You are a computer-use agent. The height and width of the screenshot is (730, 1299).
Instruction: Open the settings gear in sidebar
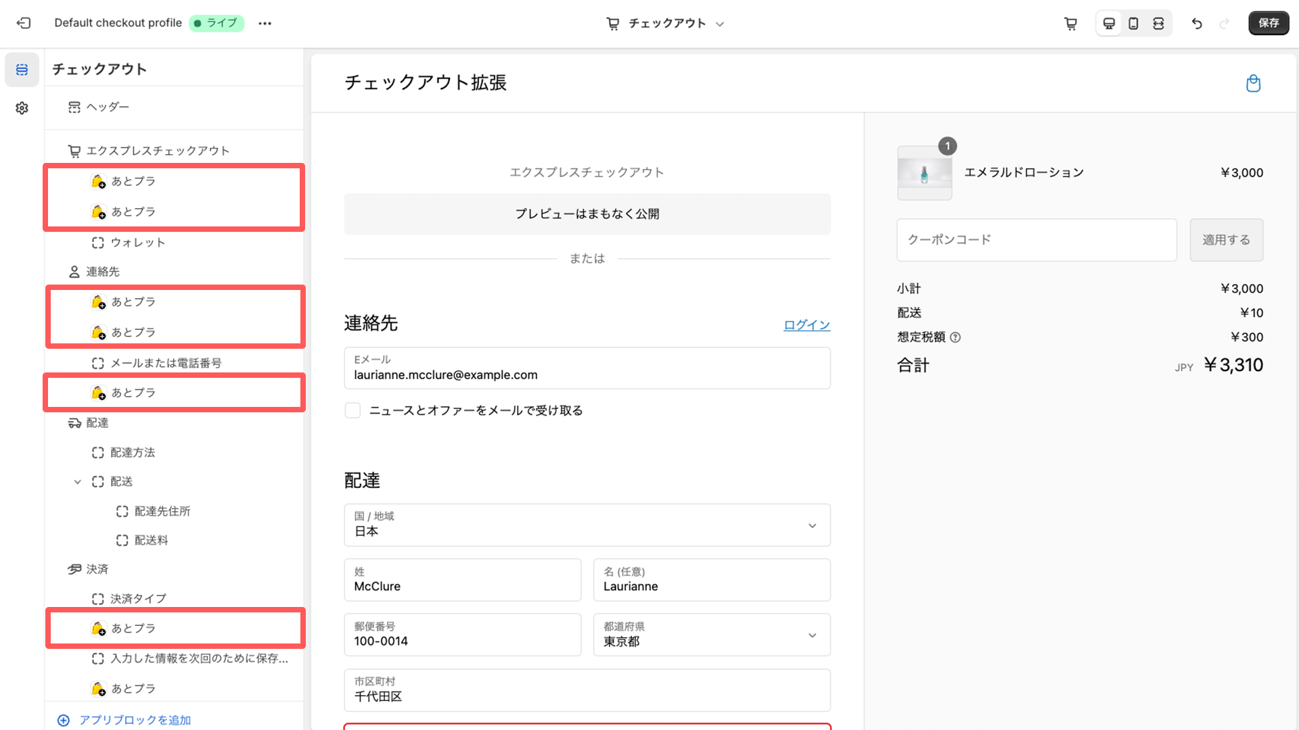click(22, 108)
